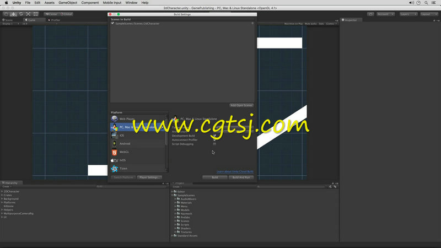Screen dimensions: 441x248
Task: Open the File menu
Action: pos(28,3)
